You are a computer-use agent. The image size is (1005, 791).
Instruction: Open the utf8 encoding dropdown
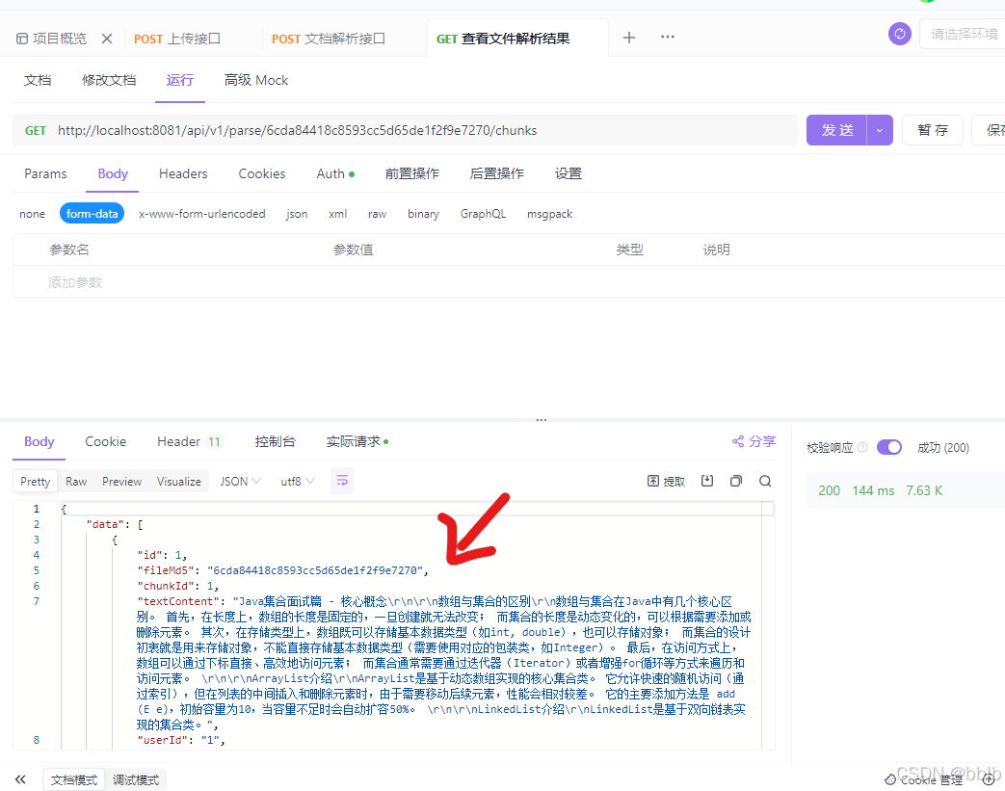coord(297,480)
